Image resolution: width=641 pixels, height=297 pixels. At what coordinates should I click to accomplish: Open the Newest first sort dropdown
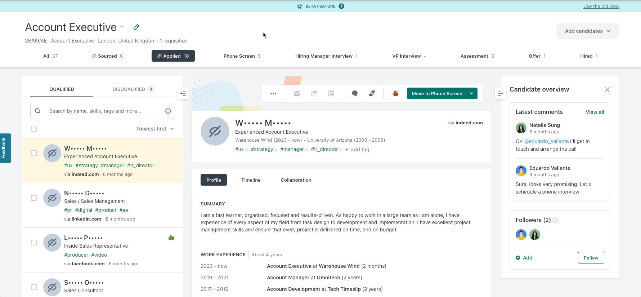coord(155,129)
